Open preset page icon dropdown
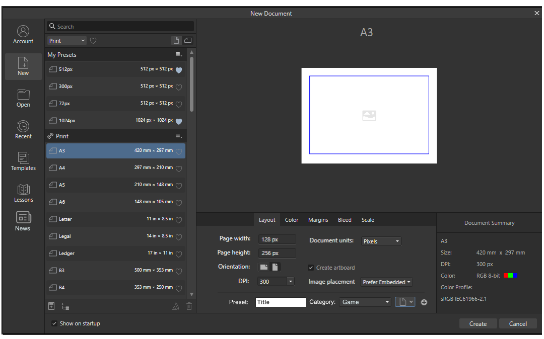The height and width of the screenshot is (339, 544). [x=405, y=302]
